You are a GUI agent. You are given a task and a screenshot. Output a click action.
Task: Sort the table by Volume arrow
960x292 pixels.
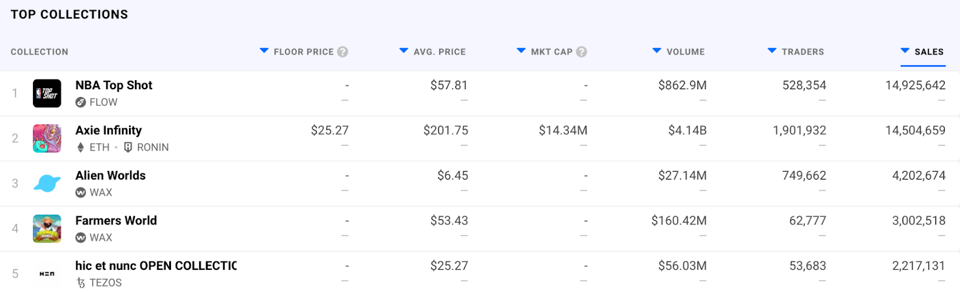(657, 51)
